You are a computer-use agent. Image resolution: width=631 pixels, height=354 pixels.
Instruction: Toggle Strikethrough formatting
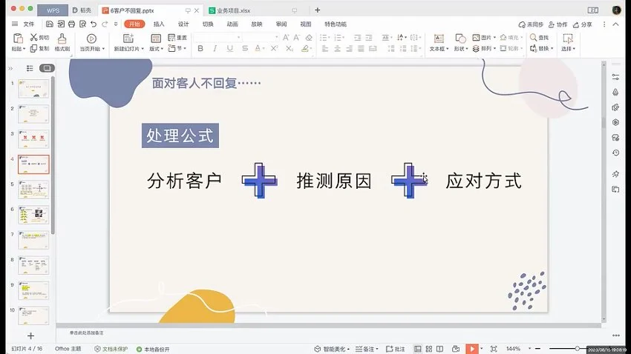tap(245, 48)
